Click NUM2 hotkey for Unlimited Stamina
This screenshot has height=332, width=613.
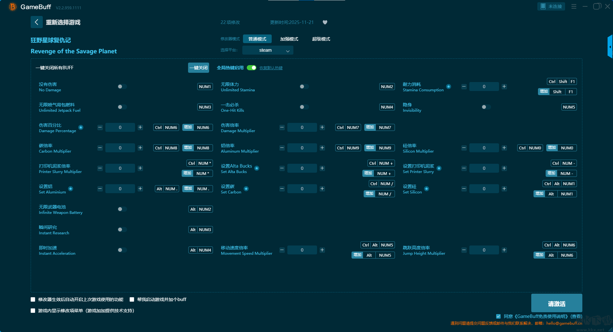point(387,87)
